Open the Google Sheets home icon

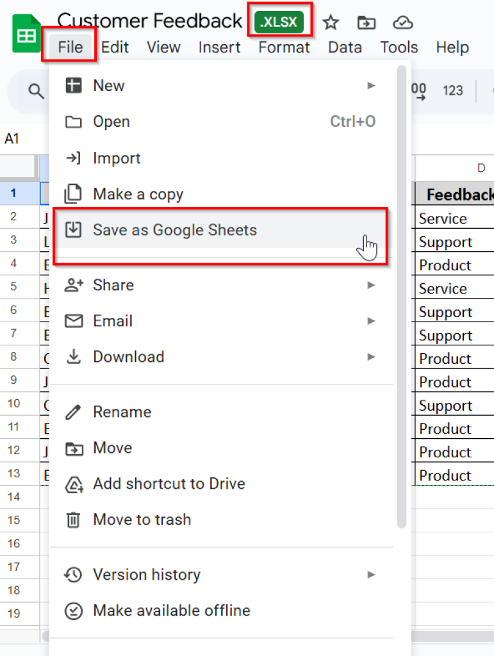pyautogui.click(x=26, y=33)
